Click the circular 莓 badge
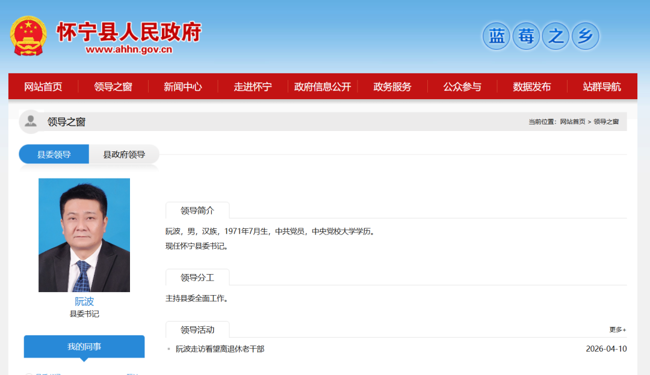 tap(525, 36)
